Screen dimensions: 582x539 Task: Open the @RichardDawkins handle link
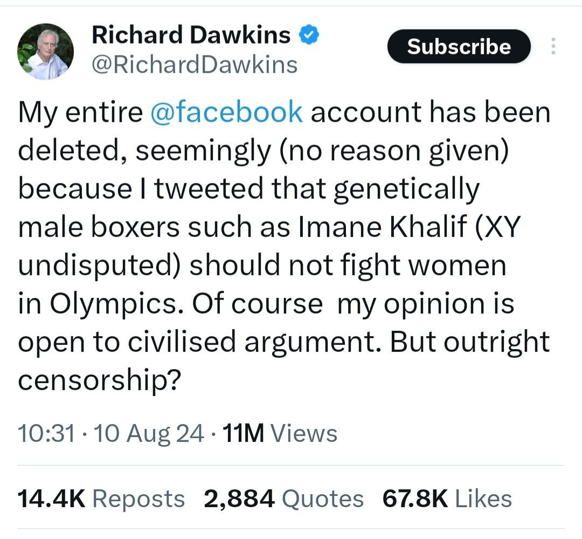(x=195, y=64)
